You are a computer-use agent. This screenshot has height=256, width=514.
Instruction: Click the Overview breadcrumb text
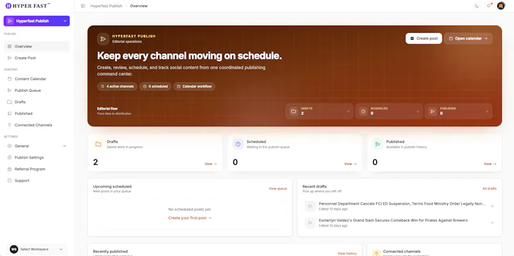pos(139,6)
